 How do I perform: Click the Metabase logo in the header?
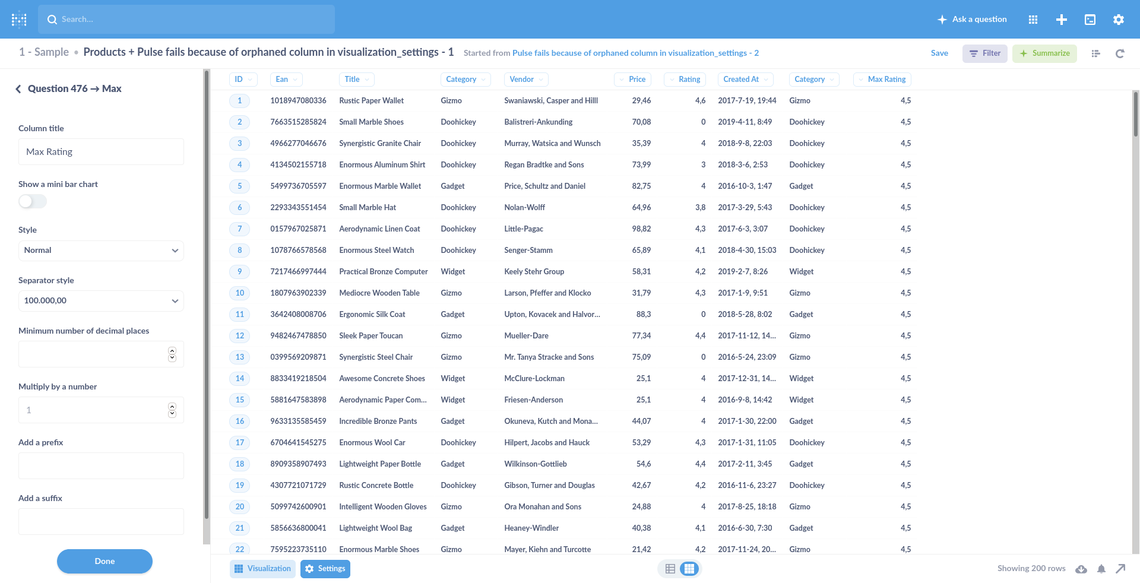click(x=18, y=19)
